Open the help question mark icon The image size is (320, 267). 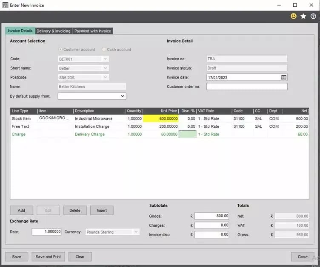pyautogui.click(x=313, y=16)
